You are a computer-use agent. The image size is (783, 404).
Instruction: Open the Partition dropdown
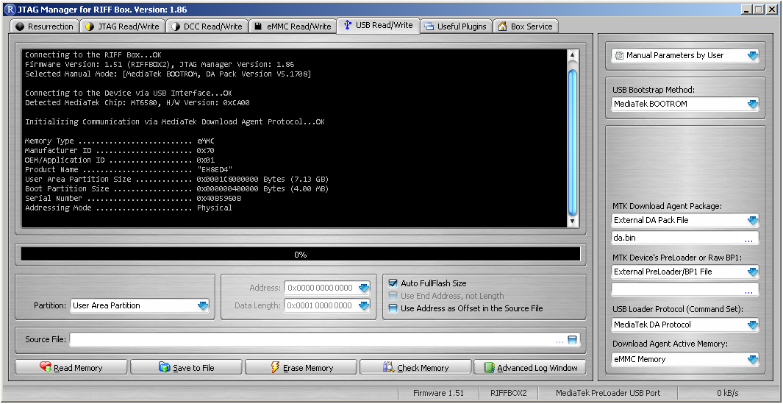tap(203, 305)
